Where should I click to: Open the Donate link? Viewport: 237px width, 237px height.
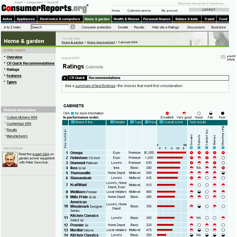point(123,27)
